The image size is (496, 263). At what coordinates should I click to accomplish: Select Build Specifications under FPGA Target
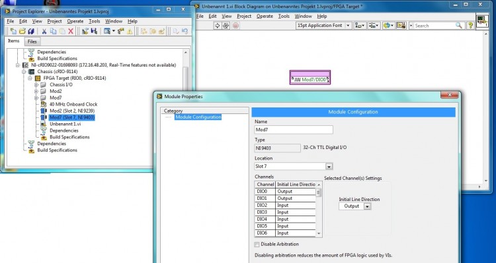coord(69,137)
